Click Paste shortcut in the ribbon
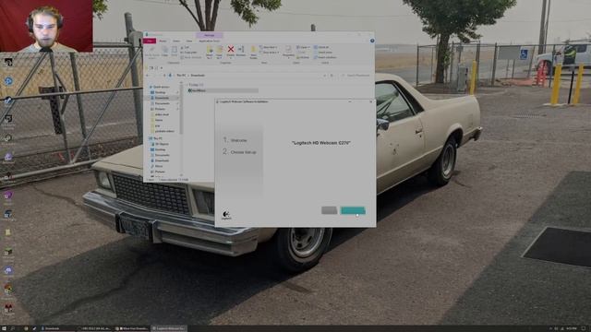The width and height of the screenshot is (591, 332). pos(191,57)
